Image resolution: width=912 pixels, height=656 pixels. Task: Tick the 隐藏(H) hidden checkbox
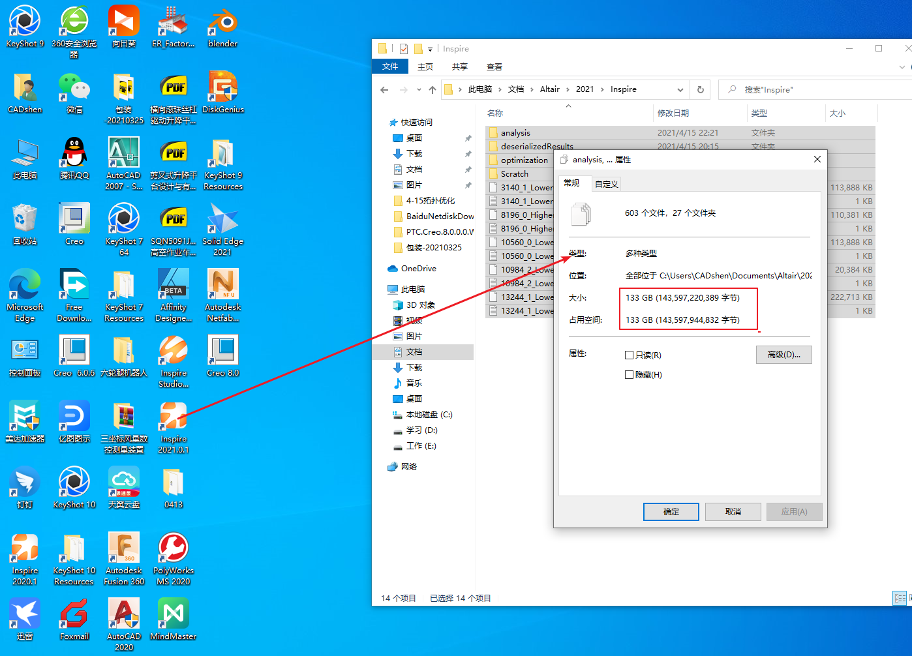[630, 375]
